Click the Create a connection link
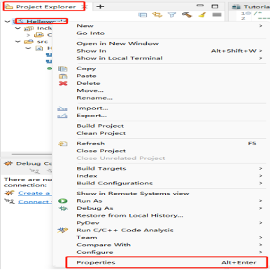The height and width of the screenshot is (270, 270). (x=34, y=193)
